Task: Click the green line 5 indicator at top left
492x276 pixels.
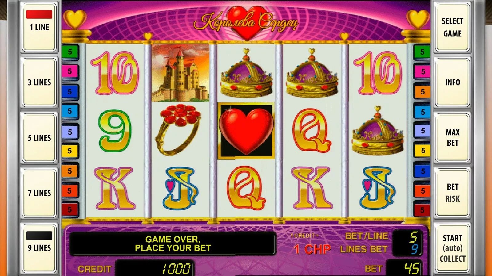Action: [70, 52]
